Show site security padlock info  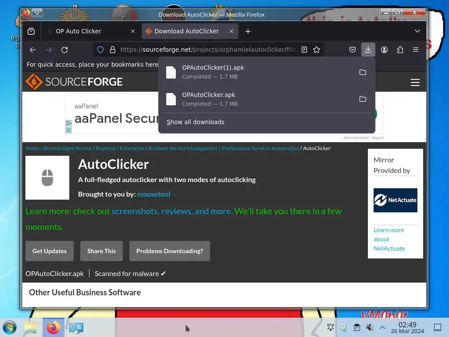click(x=113, y=50)
